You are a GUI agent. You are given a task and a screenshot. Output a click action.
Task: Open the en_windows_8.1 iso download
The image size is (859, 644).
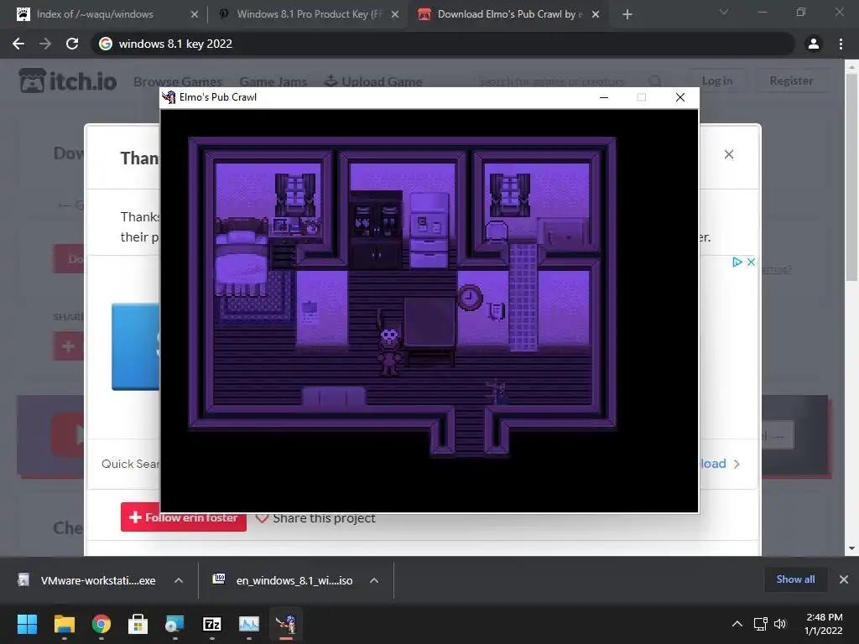point(284,580)
